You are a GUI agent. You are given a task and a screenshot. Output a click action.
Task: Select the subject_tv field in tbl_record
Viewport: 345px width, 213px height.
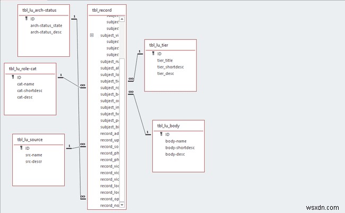coord(109,114)
